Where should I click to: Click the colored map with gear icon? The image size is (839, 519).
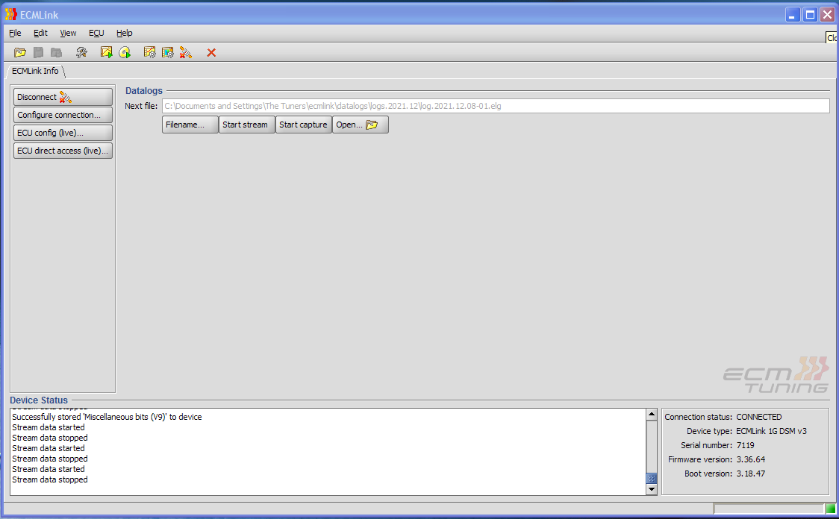click(168, 52)
